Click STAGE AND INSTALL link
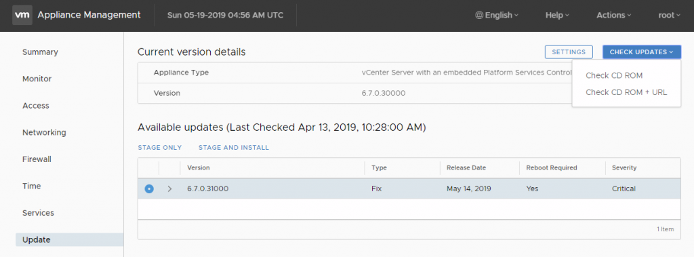Screen dimensions: 694x257 pyautogui.click(x=234, y=148)
